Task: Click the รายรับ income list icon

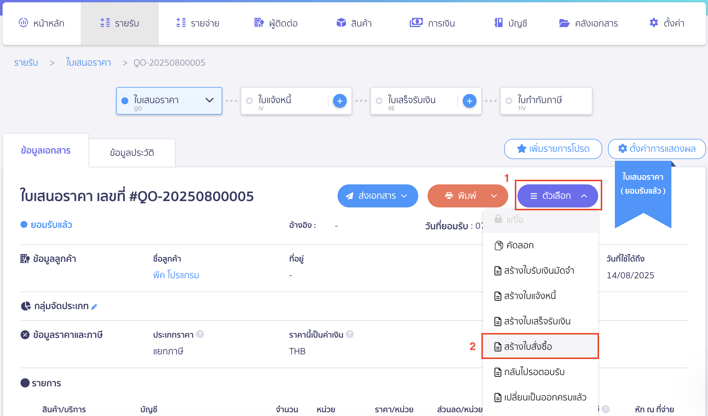Action: (105, 22)
